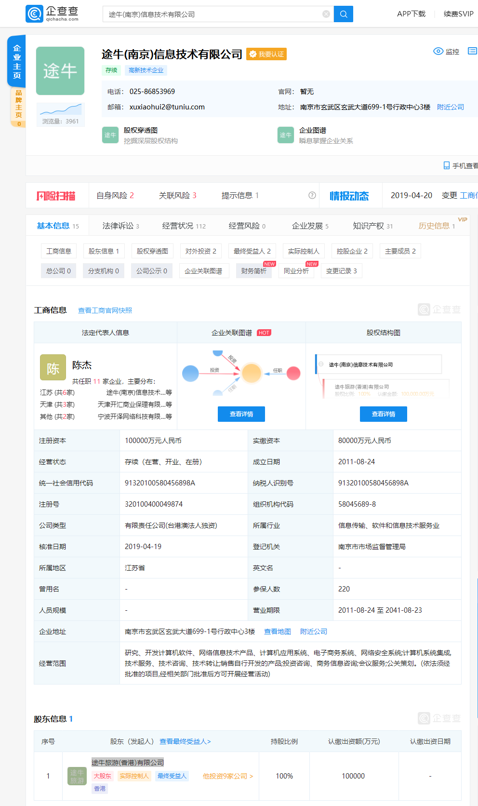Click the mobile phone view icon

(x=446, y=165)
